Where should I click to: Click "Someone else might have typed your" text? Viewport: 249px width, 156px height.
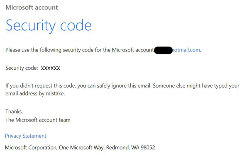(x=196, y=86)
